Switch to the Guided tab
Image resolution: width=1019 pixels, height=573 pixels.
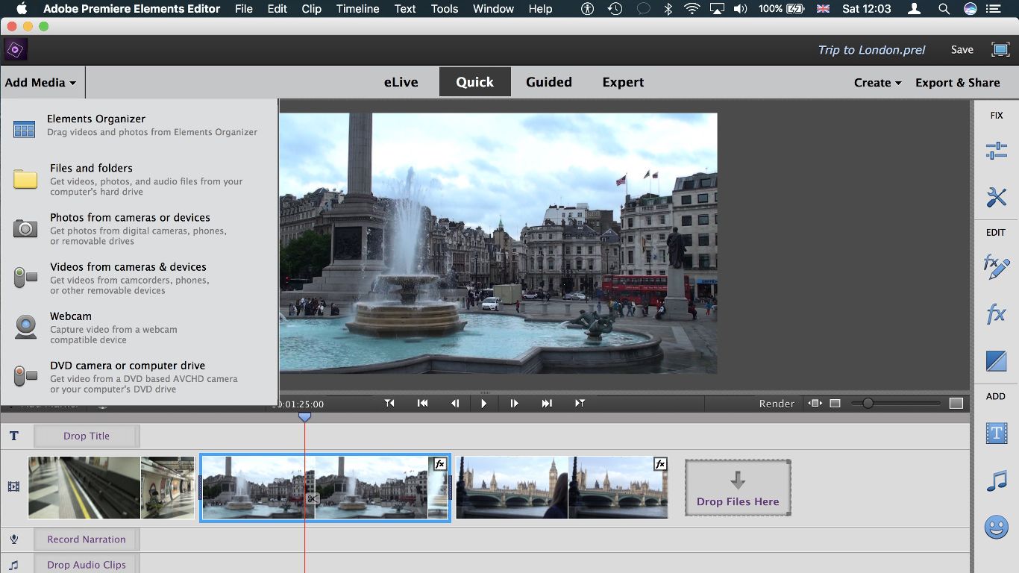pyautogui.click(x=549, y=82)
